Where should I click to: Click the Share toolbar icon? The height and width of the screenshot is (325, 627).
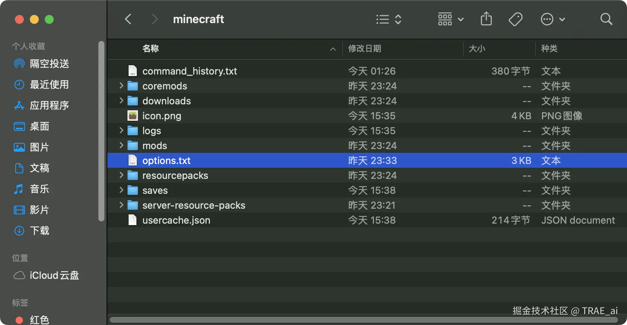click(486, 19)
